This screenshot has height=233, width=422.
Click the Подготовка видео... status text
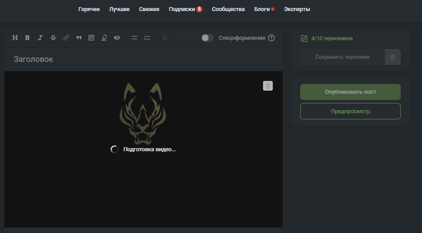click(x=149, y=149)
